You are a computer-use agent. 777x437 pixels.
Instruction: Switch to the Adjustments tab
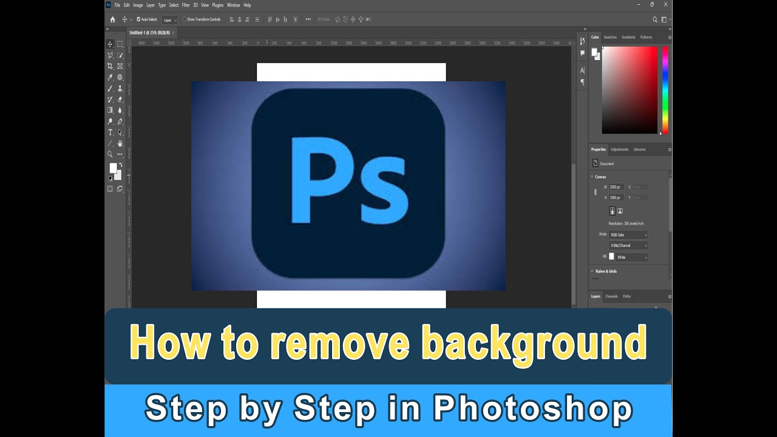tap(620, 149)
